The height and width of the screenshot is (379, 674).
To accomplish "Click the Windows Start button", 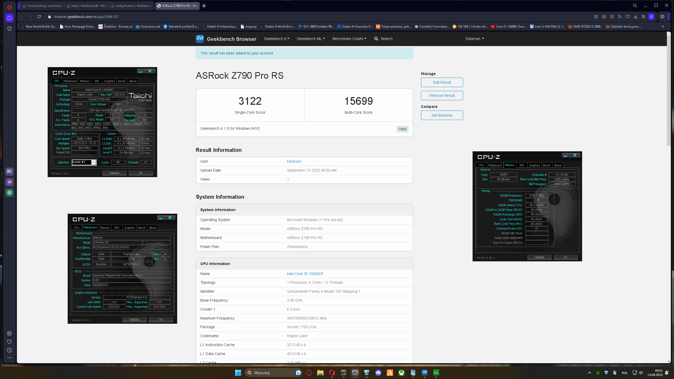I will (238, 373).
